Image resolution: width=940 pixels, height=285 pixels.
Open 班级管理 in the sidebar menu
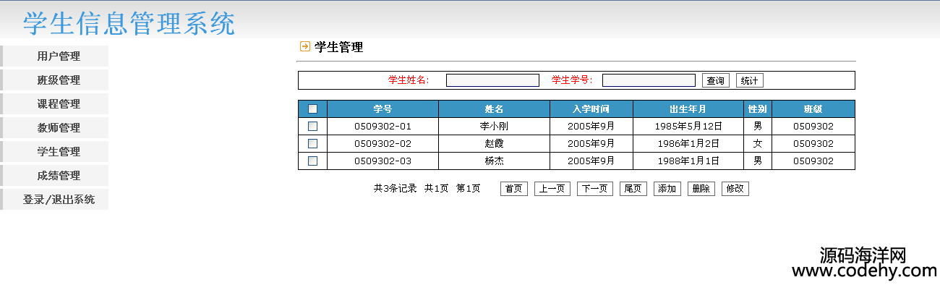(55, 80)
